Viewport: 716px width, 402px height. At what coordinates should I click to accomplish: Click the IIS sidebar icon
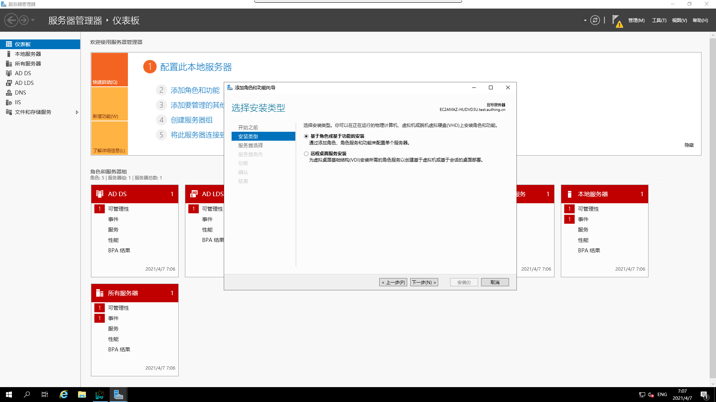coord(9,102)
